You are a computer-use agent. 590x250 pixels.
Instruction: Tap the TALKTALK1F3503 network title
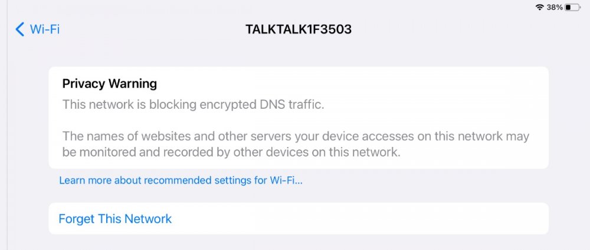[299, 29]
